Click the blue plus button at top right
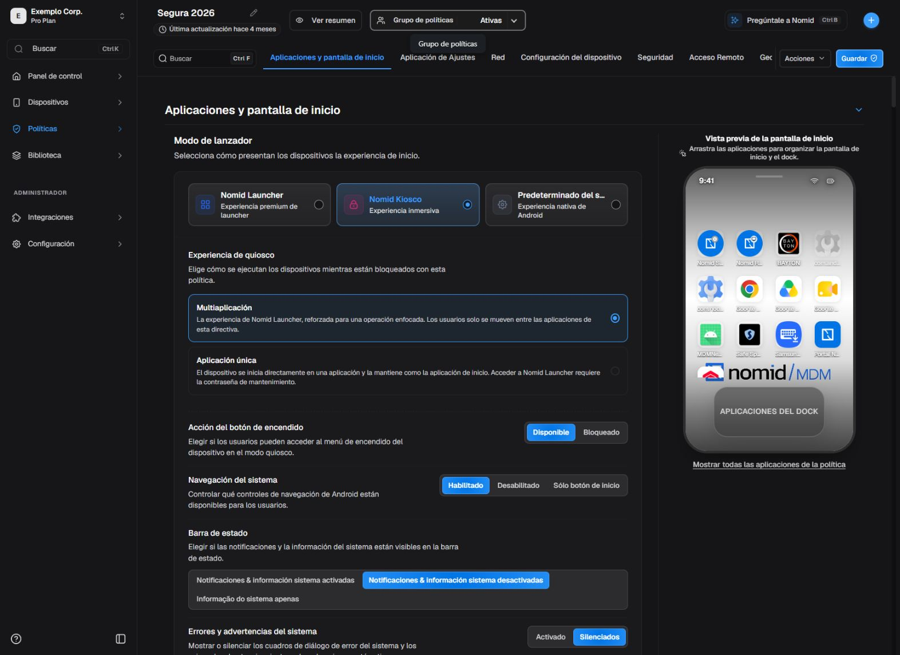This screenshot has width=900, height=655. click(871, 20)
